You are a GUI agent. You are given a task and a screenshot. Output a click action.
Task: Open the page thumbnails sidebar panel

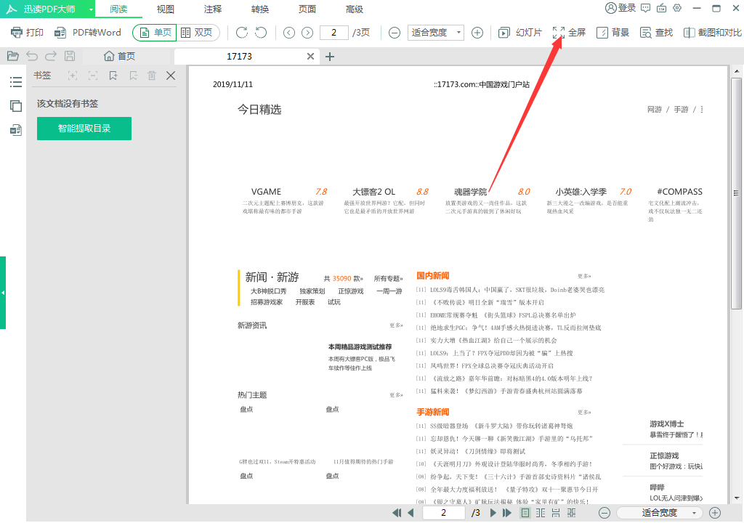(x=16, y=105)
